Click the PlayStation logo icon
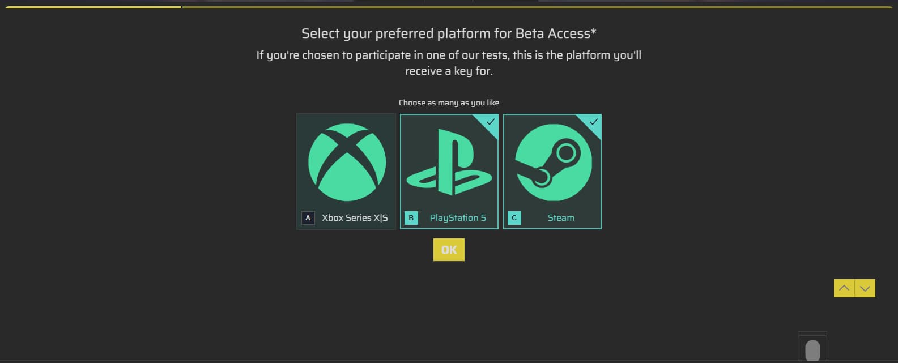This screenshot has height=363, width=898. point(449,163)
